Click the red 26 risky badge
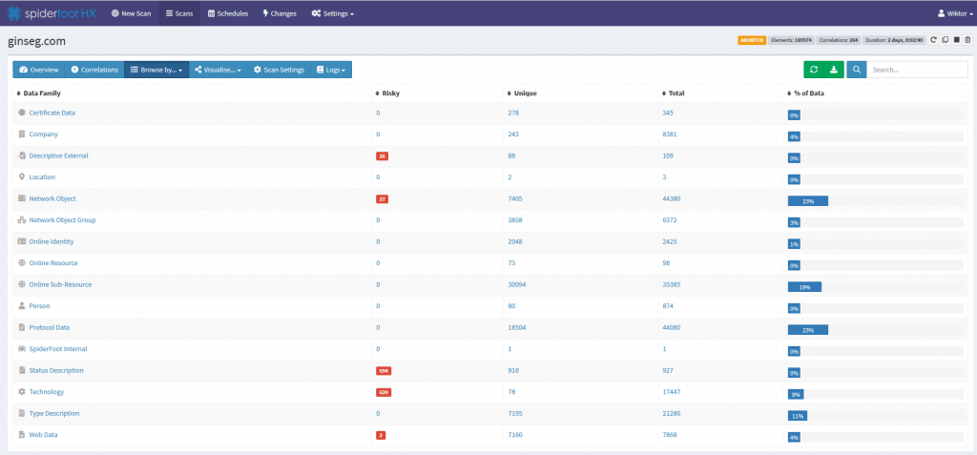The image size is (977, 455). point(382,155)
